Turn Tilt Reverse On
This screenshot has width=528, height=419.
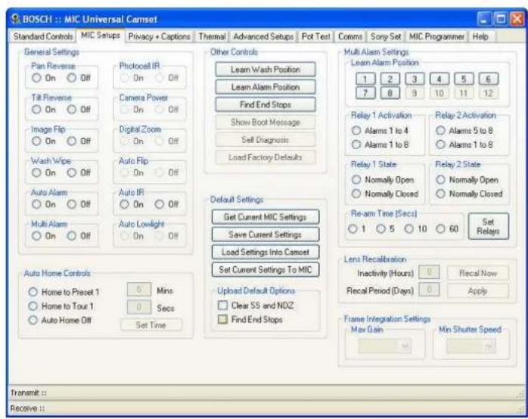pyautogui.click(x=36, y=110)
